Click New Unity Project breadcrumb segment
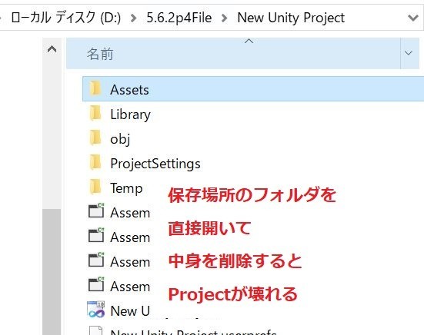The image size is (424, 335). (291, 18)
